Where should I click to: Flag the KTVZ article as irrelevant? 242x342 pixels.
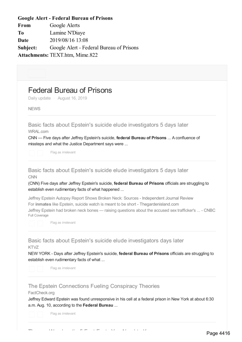tap(63, 268)
